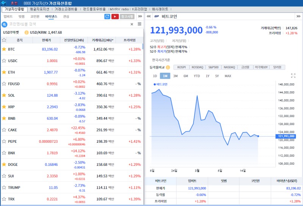Click the coin name search field

(69, 24)
